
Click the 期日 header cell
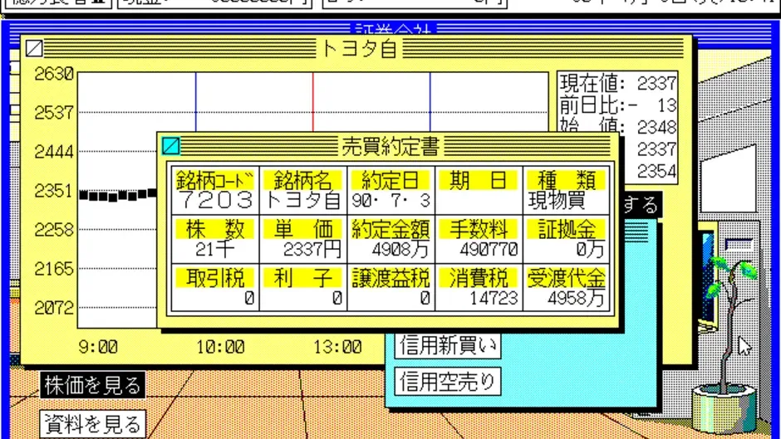(479, 180)
